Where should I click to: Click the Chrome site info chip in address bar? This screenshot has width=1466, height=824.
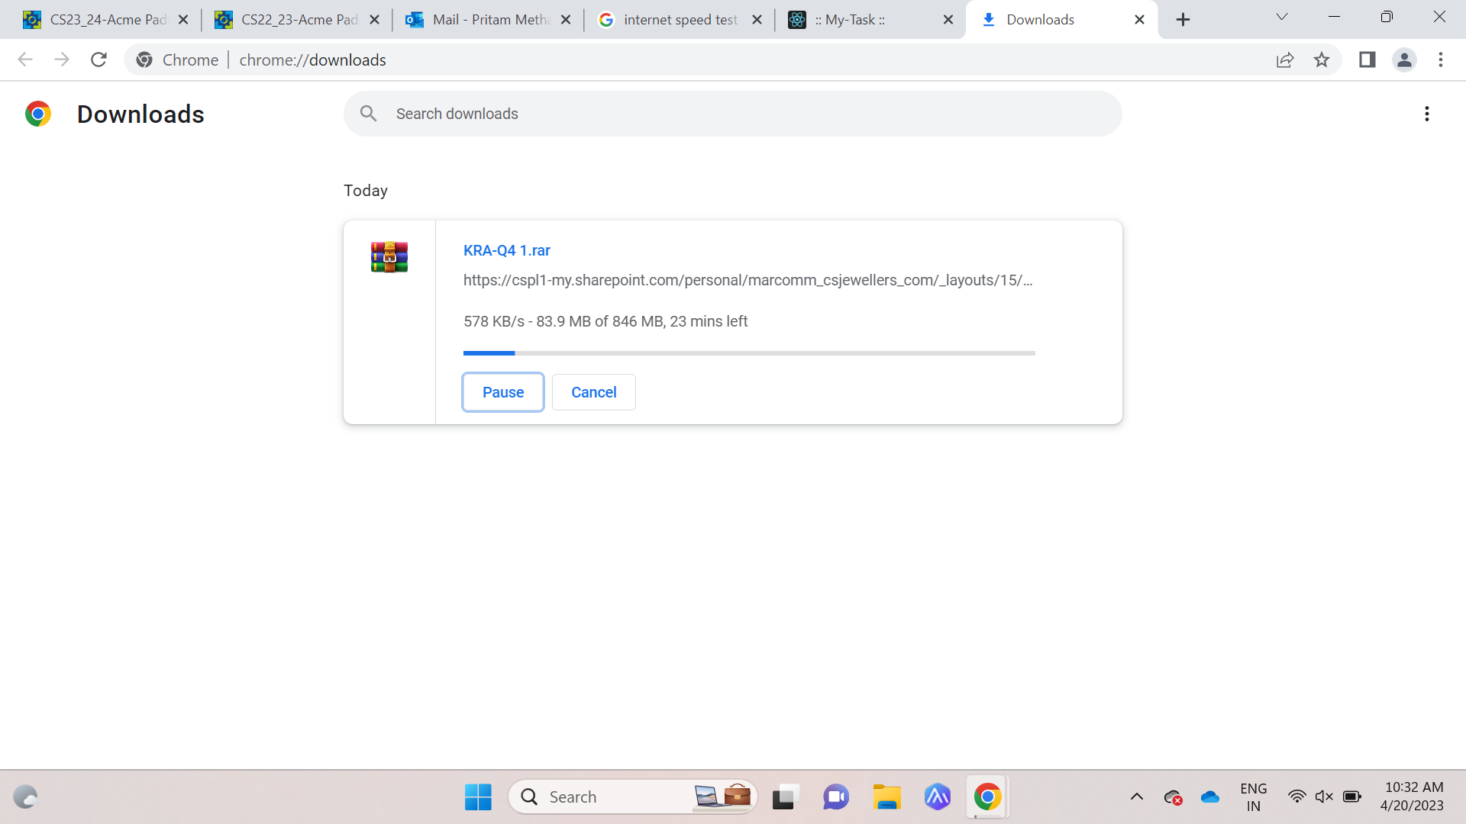click(178, 60)
